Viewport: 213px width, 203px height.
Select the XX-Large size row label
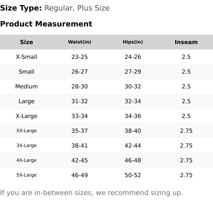tap(26, 131)
